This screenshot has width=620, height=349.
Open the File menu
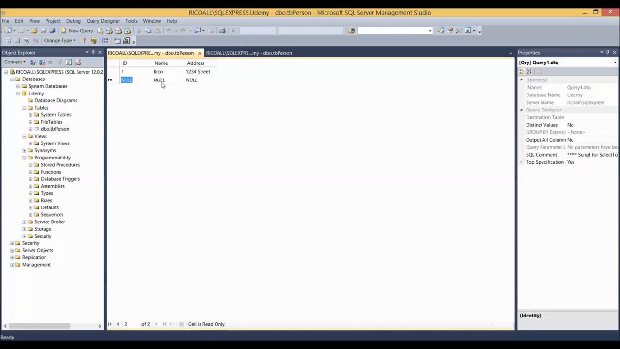(x=5, y=21)
